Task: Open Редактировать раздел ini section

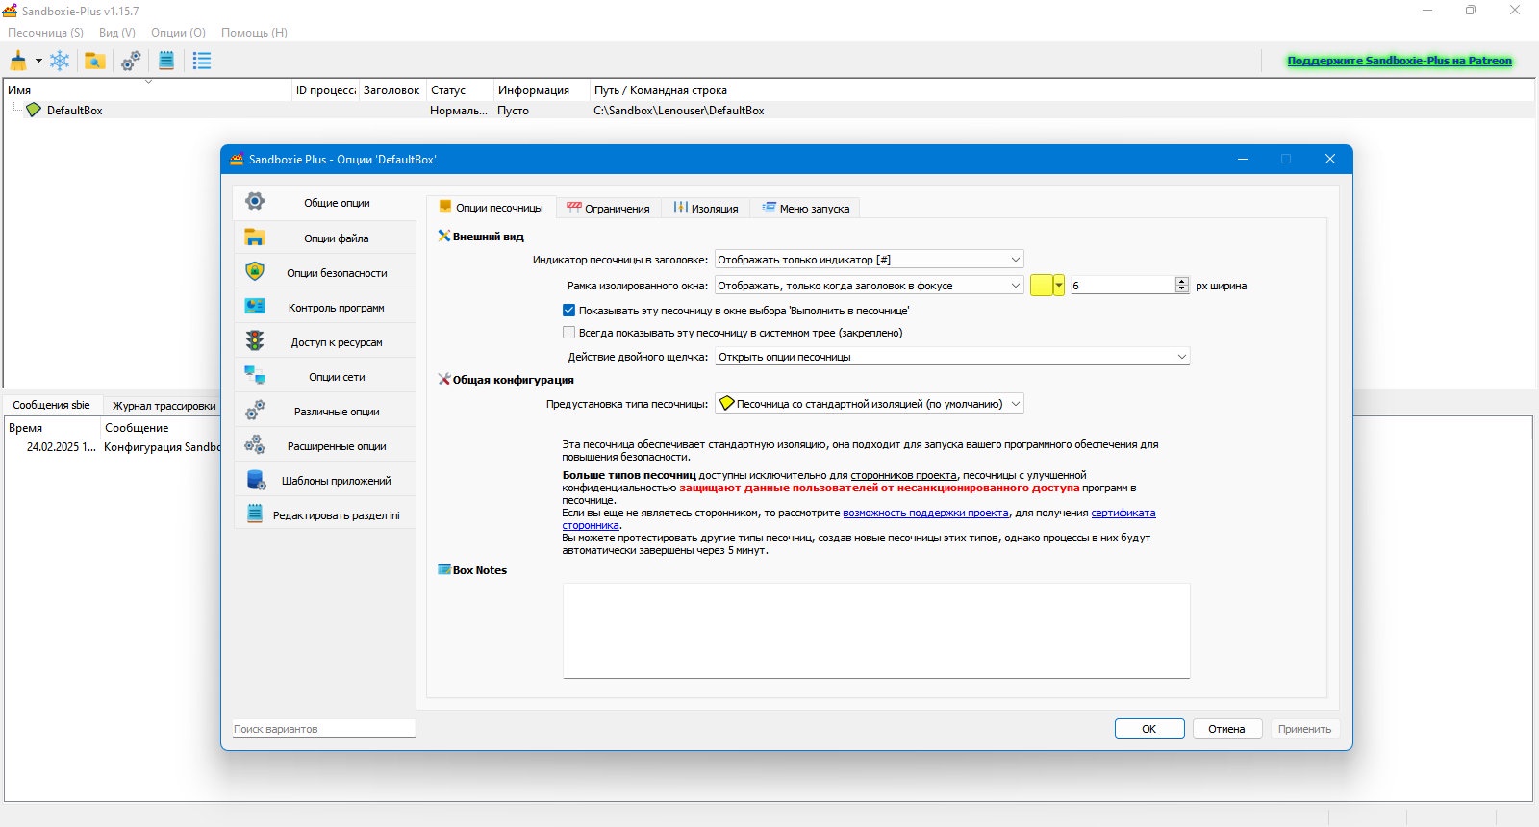Action: (x=324, y=514)
